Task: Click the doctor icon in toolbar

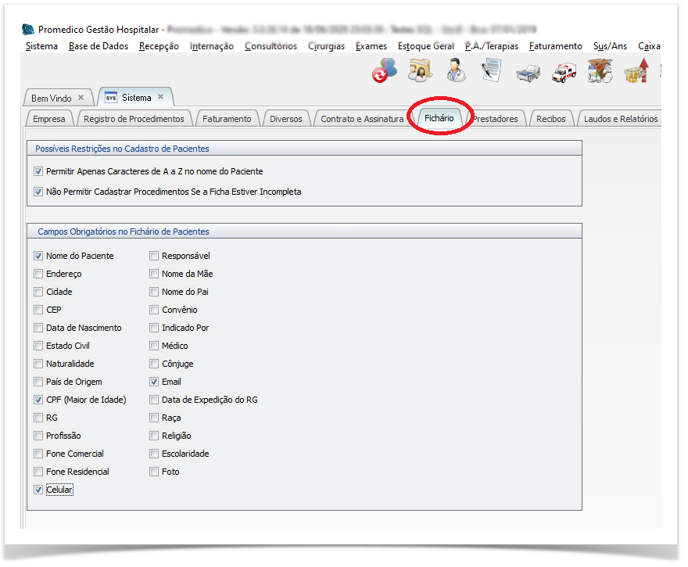Action: (456, 71)
